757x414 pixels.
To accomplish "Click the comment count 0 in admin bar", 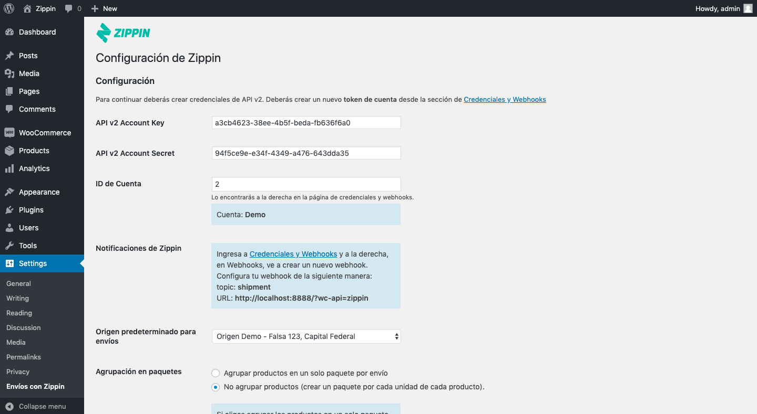I will (79, 8).
